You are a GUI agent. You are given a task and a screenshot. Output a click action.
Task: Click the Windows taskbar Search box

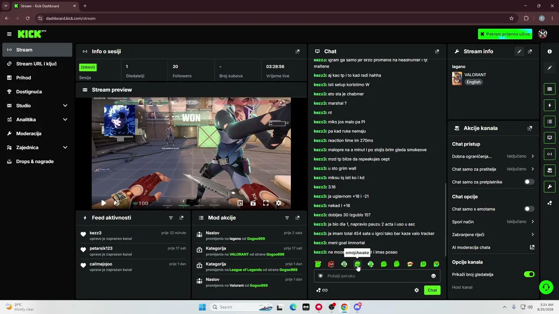(242, 307)
